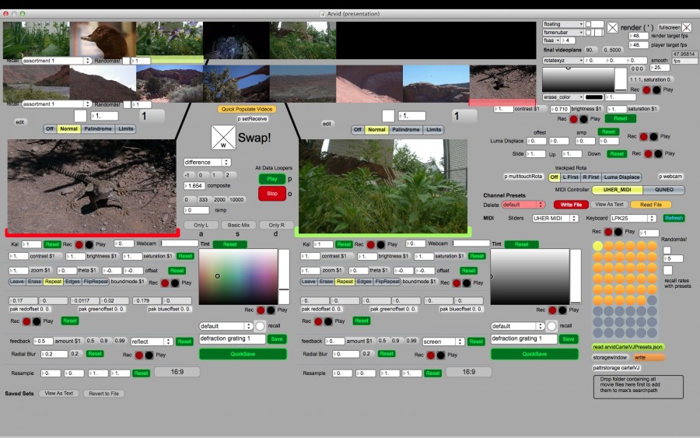Toggle white box above left Normal tab
The image size is (700, 438).
[x=80, y=116]
